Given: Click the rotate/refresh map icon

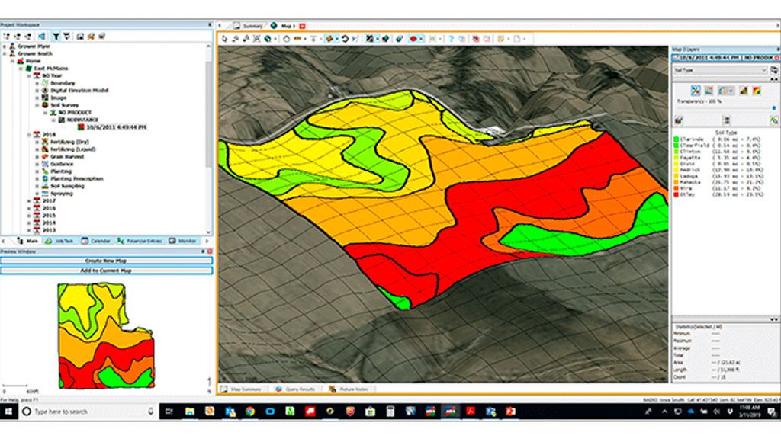Looking at the screenshot, I should click(x=345, y=38).
